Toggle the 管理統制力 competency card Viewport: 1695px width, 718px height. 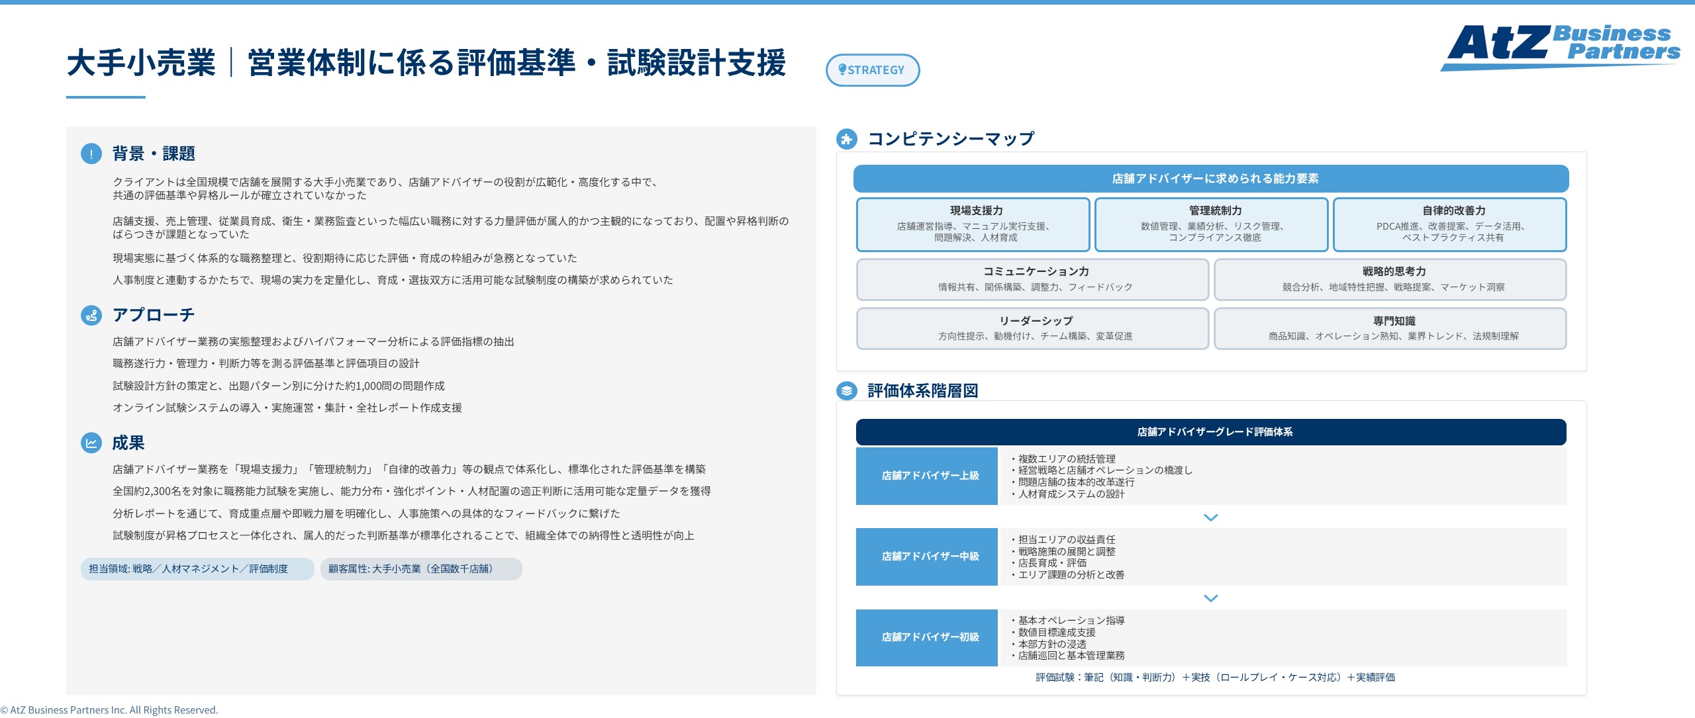click(1211, 225)
